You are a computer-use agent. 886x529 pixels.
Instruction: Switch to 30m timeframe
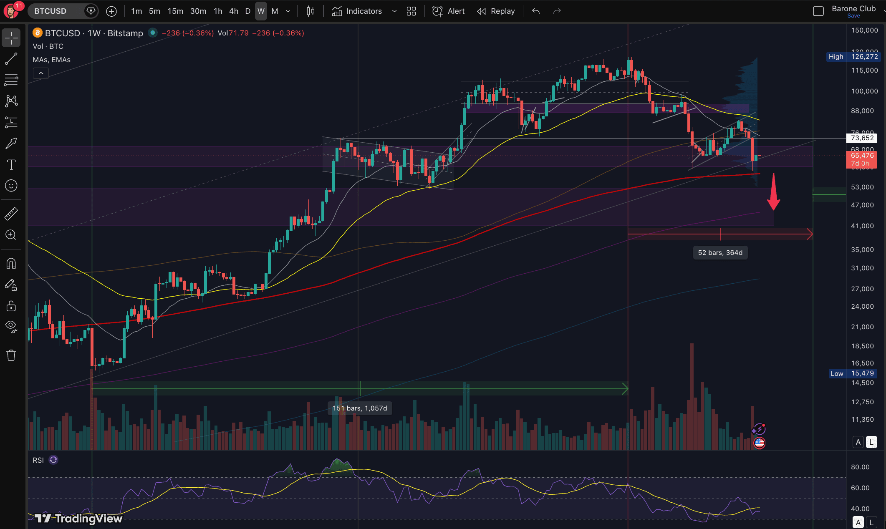click(198, 11)
